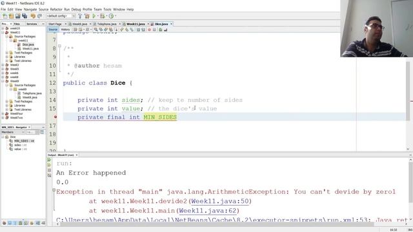Click the Save All toolbar icon
Screen dimensions: 413x232
point(25,16)
